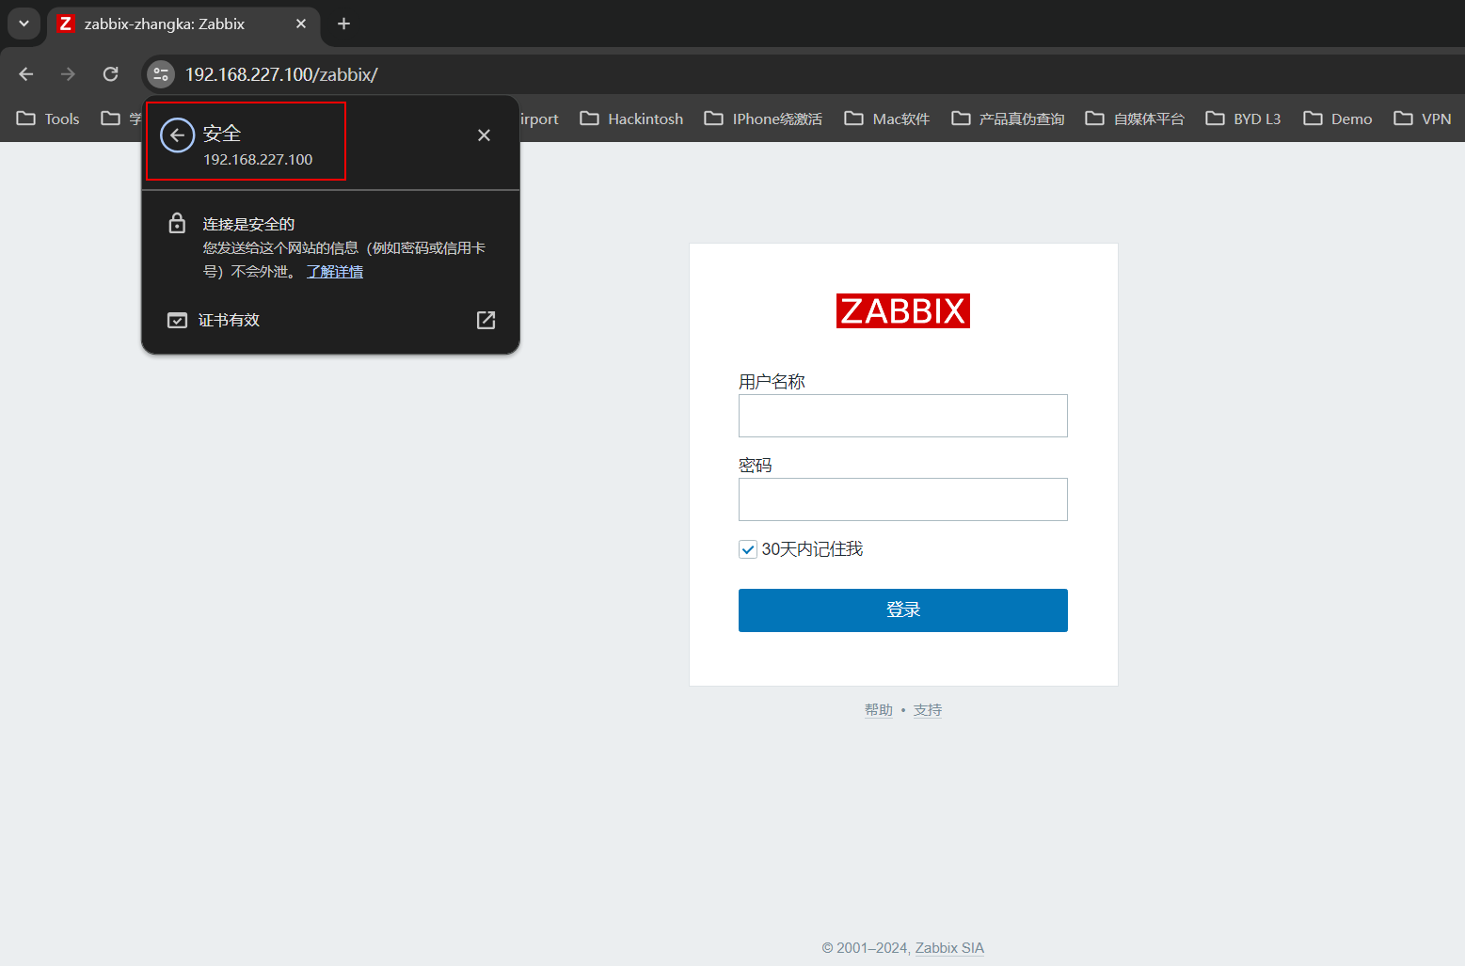This screenshot has width=1465, height=966.
Task: Open the Tools bookmark folder
Action: tap(48, 119)
